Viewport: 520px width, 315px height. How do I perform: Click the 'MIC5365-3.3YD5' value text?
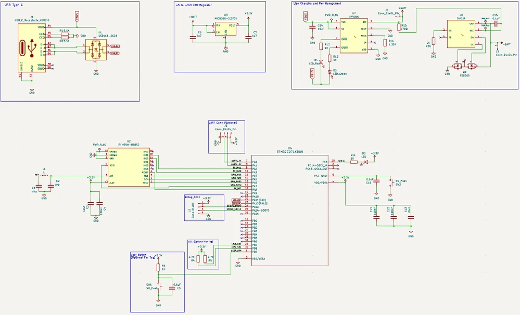coord(225,18)
